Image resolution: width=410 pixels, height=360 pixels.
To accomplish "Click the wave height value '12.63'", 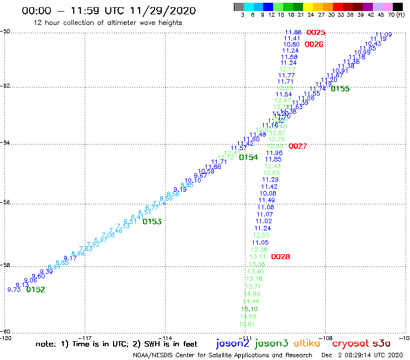I will tap(271, 173).
